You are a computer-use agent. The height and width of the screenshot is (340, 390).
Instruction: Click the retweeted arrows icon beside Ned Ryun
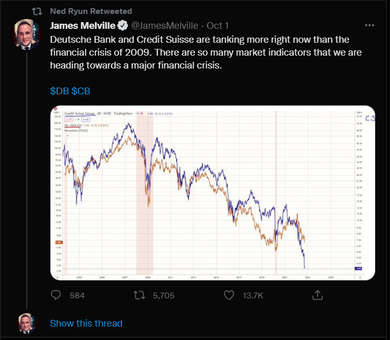[x=37, y=11]
